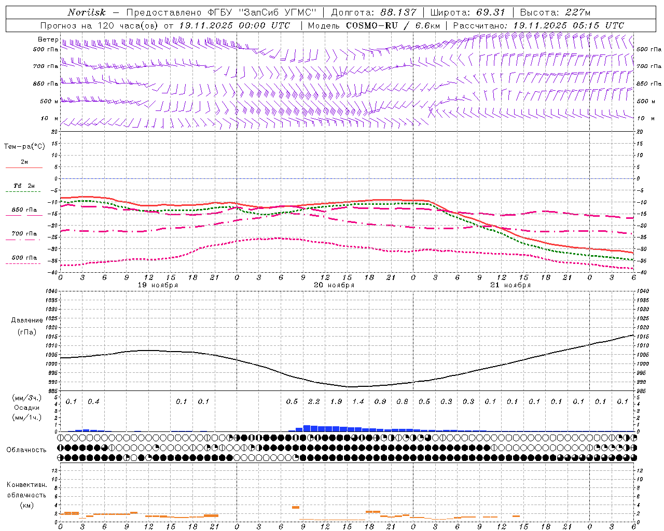Click the '2.2' precipitation value

(314, 401)
